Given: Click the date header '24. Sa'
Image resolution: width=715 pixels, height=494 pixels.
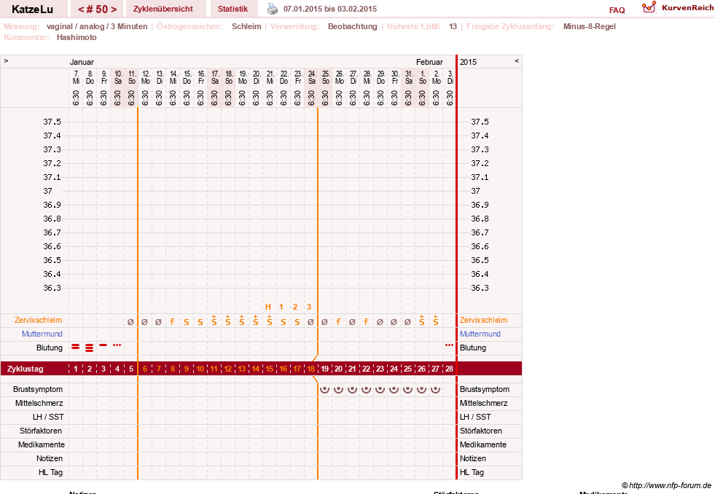Looking at the screenshot, I should [x=312, y=77].
